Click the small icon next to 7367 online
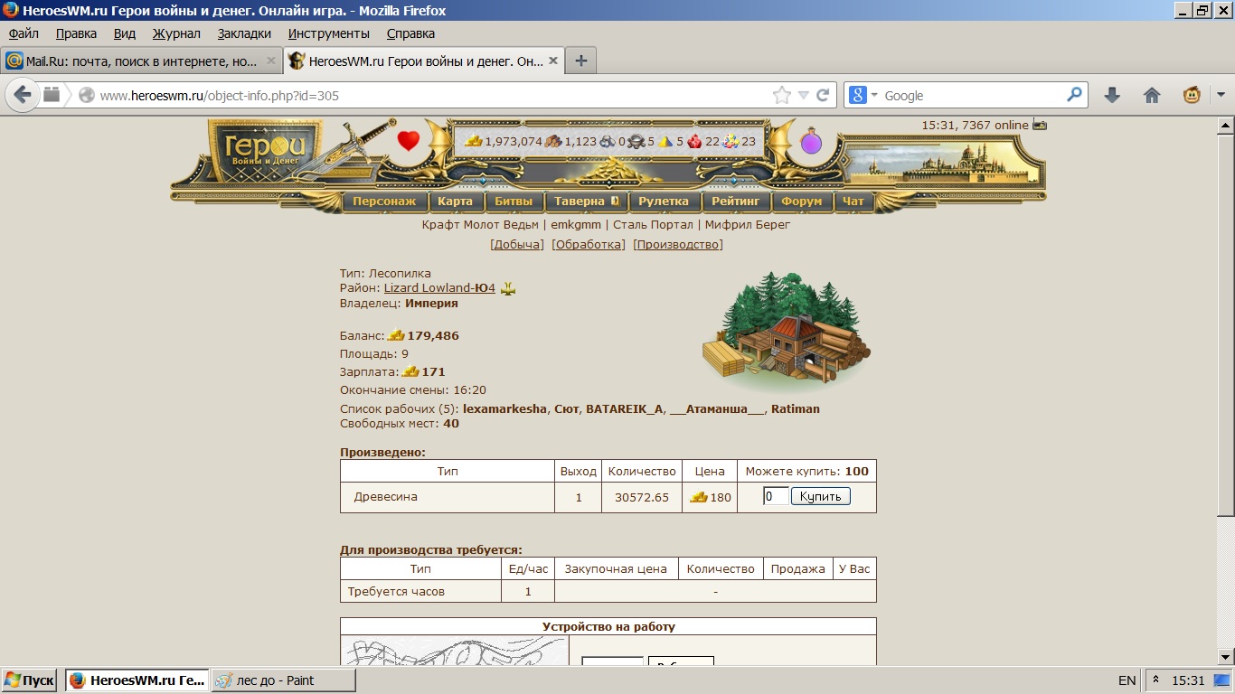The height and width of the screenshot is (694, 1235). click(x=1040, y=126)
